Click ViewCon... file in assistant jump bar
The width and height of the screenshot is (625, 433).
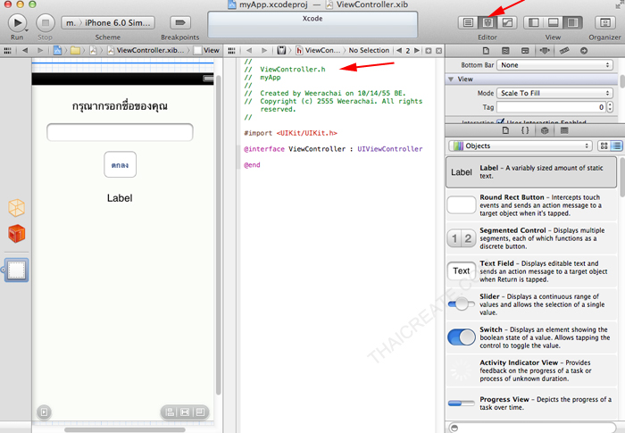(319, 51)
